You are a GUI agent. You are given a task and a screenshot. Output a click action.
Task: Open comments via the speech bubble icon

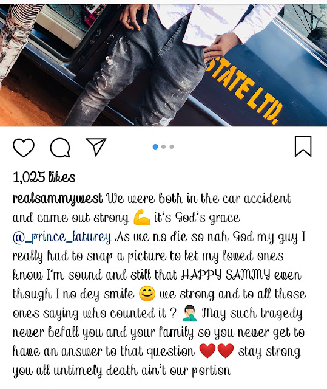[x=60, y=147]
